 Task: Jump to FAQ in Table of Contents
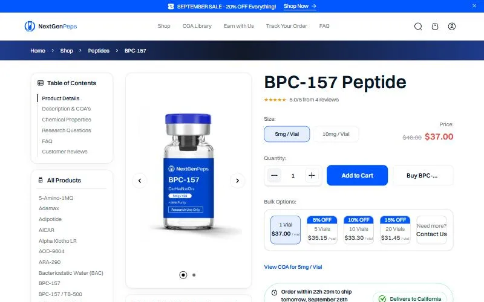coord(47,141)
